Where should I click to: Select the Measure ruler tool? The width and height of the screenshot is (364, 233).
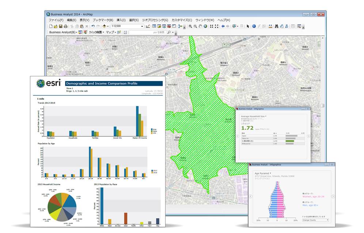[270, 26]
